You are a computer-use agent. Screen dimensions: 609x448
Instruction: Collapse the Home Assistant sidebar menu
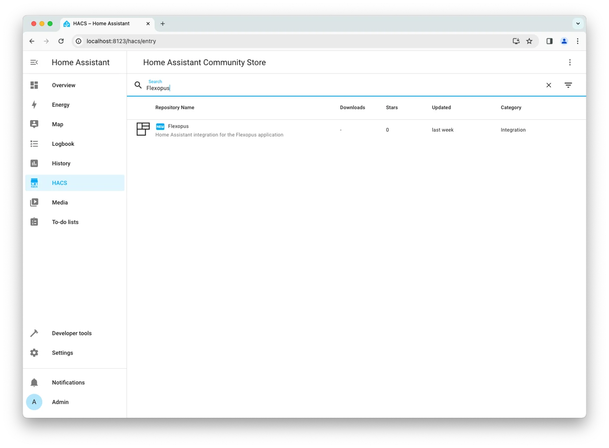pos(34,62)
